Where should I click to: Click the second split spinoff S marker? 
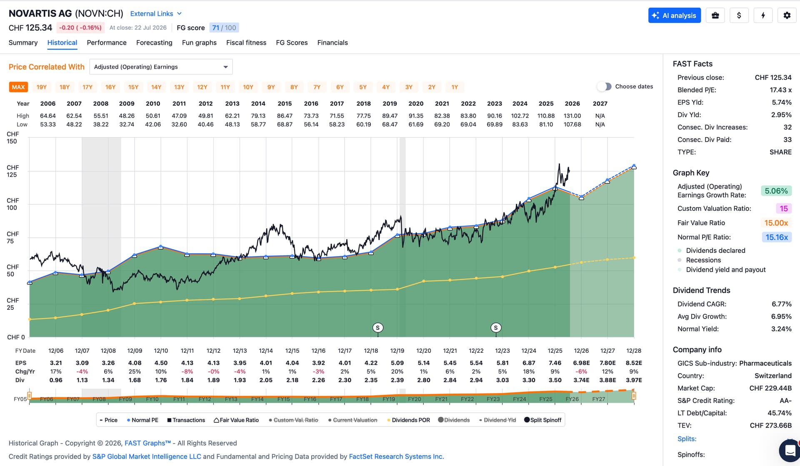click(495, 328)
